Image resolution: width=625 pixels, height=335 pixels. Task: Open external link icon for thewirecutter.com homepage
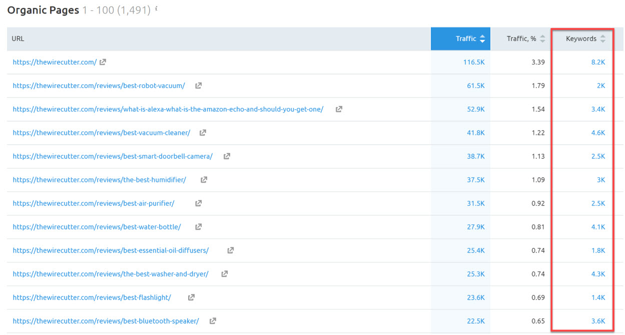(103, 62)
